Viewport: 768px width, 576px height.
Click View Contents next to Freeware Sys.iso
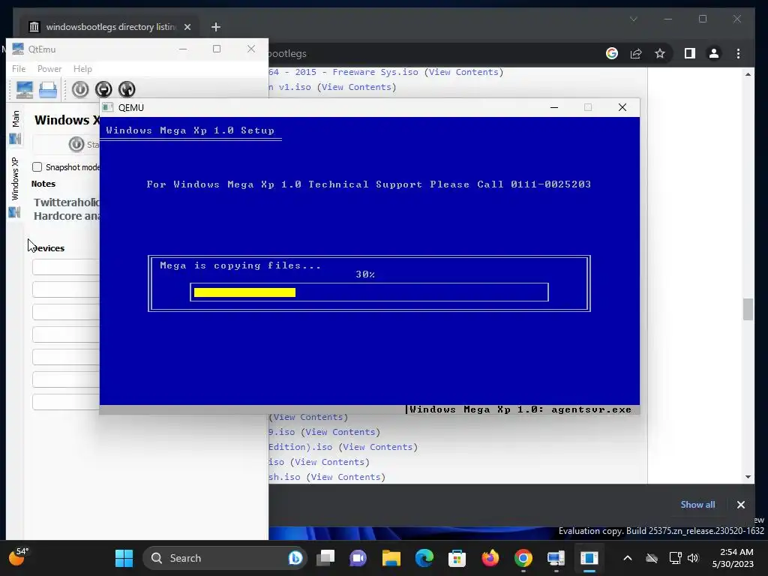tap(463, 72)
